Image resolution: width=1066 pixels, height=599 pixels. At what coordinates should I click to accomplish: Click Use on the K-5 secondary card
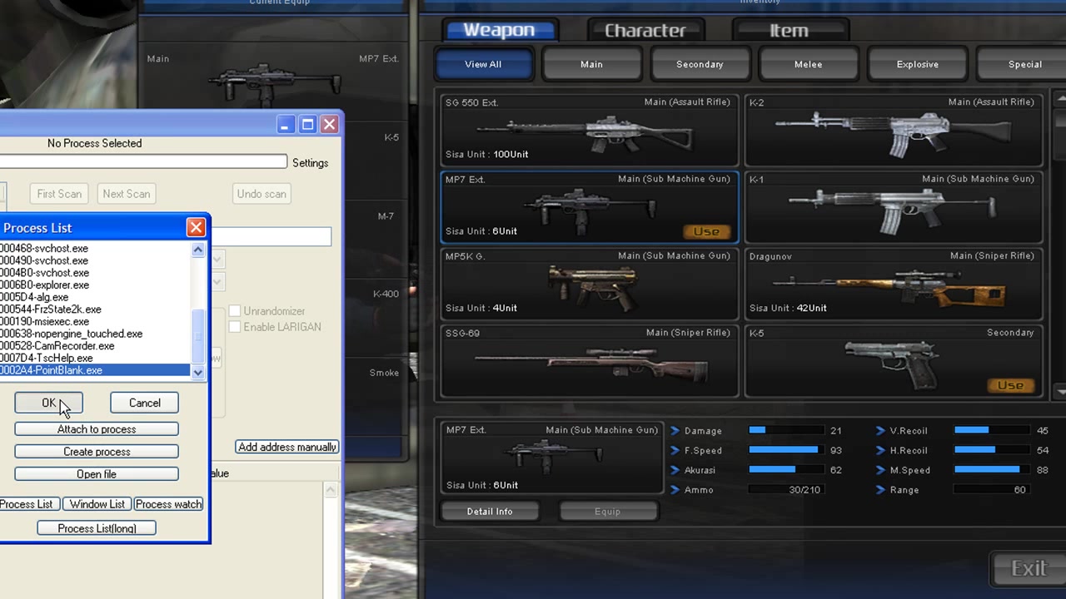tap(1011, 385)
